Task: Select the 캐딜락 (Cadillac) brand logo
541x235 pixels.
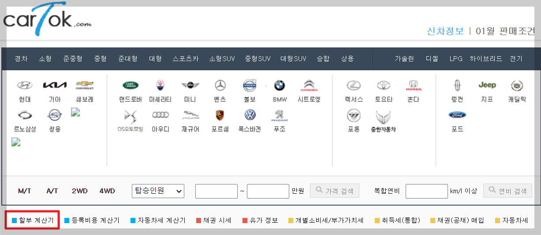Action: point(517,85)
